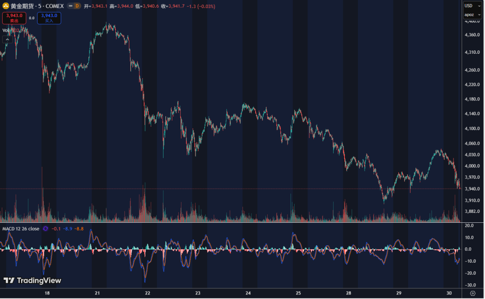This screenshot has width=485, height=299.
Task: Click the MACD loading circle icon
Action: (45, 229)
